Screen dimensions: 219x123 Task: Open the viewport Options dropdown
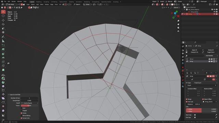point(177,8)
